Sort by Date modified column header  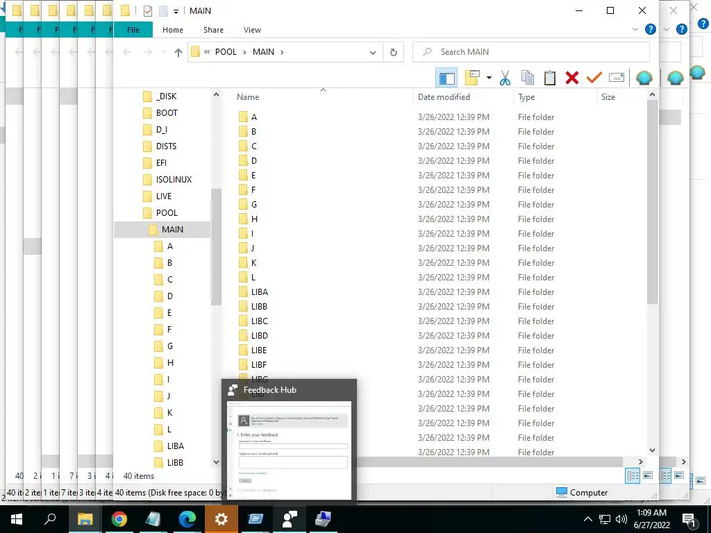click(444, 97)
